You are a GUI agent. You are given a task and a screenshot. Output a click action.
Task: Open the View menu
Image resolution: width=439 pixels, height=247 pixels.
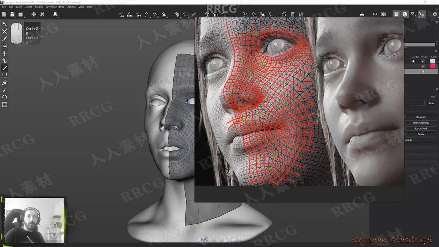click(81, 7)
